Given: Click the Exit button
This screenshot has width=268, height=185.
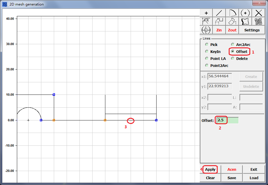Looking at the screenshot, I should tap(254, 170).
